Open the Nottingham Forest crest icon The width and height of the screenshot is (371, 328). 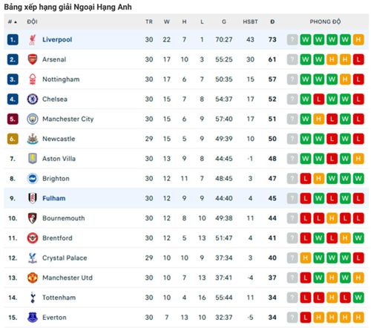click(33, 79)
